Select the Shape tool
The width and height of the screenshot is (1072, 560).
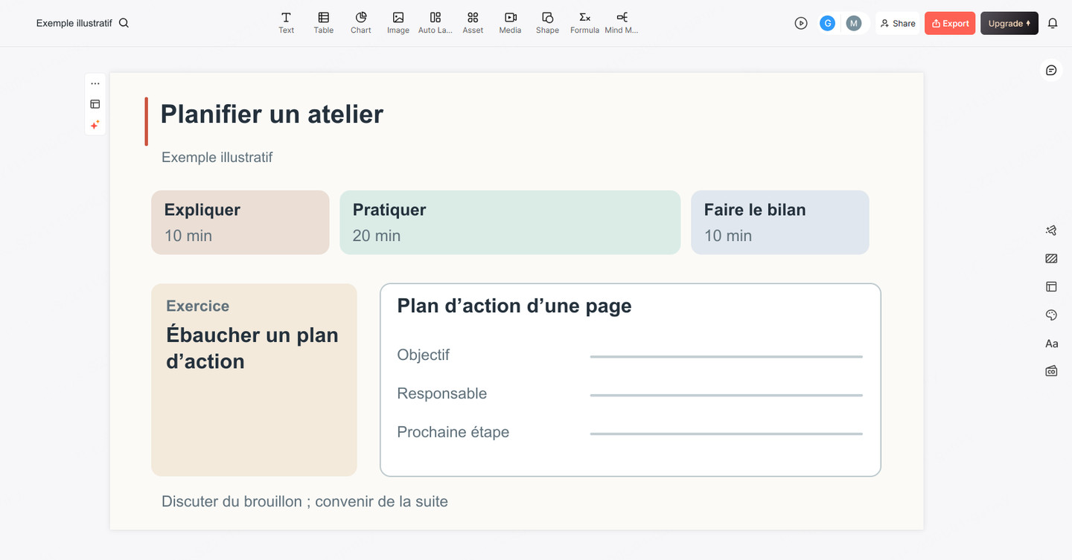tap(547, 23)
